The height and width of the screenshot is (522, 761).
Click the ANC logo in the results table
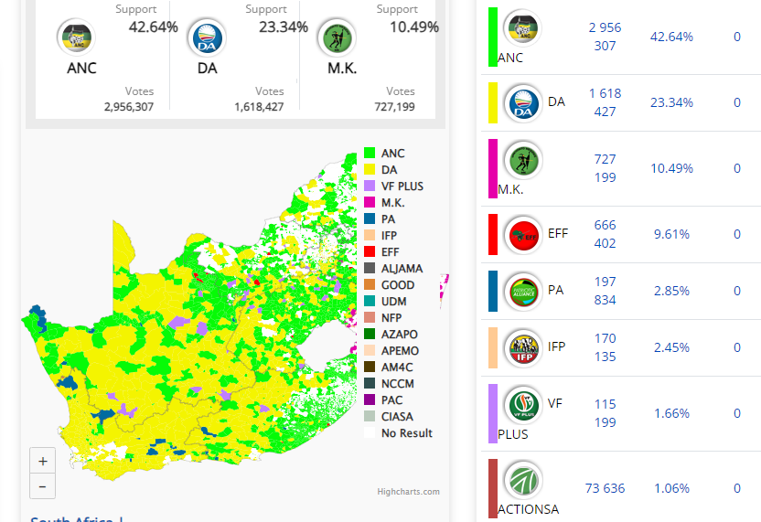pos(522,28)
